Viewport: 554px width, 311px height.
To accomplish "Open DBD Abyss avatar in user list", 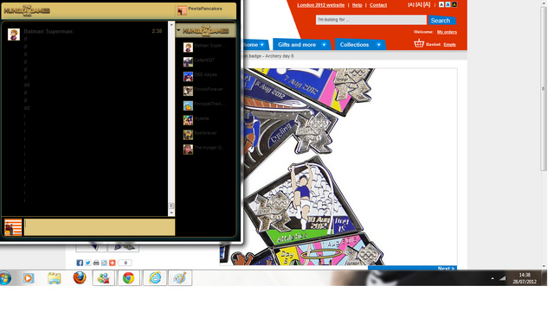I will click(x=188, y=77).
